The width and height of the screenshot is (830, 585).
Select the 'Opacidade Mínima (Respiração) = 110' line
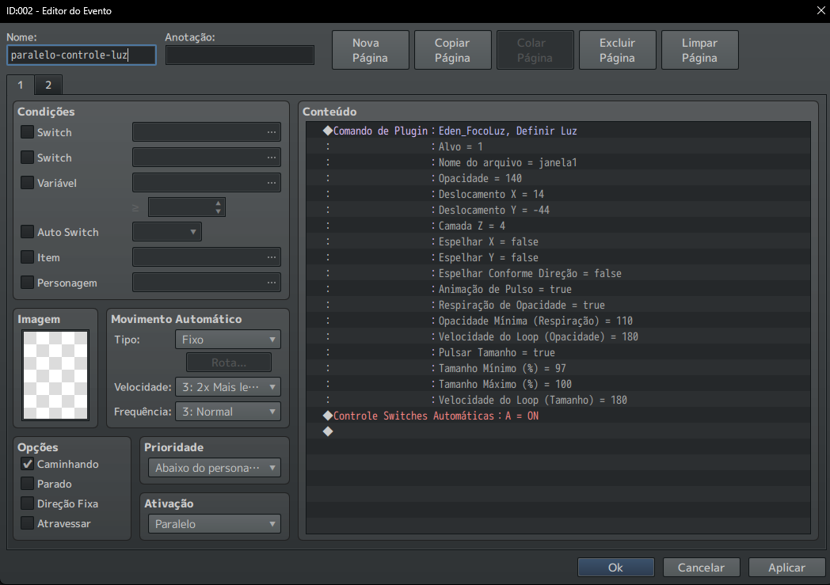click(558, 321)
